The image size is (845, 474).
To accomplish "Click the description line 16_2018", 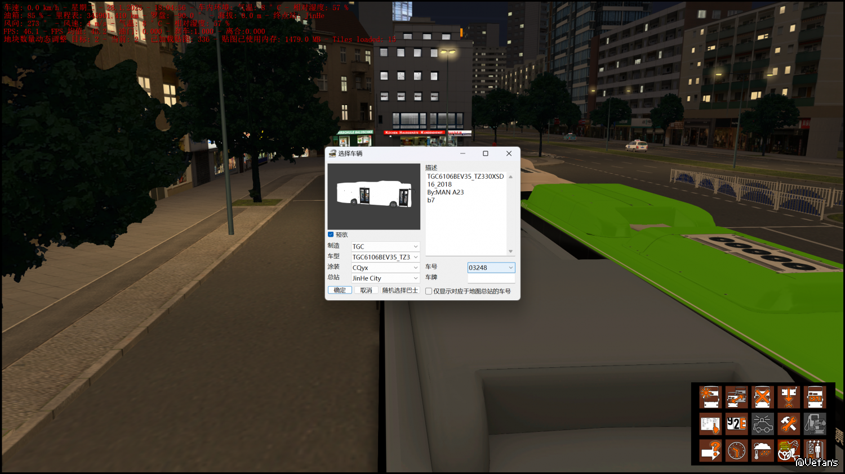I will coord(439,184).
